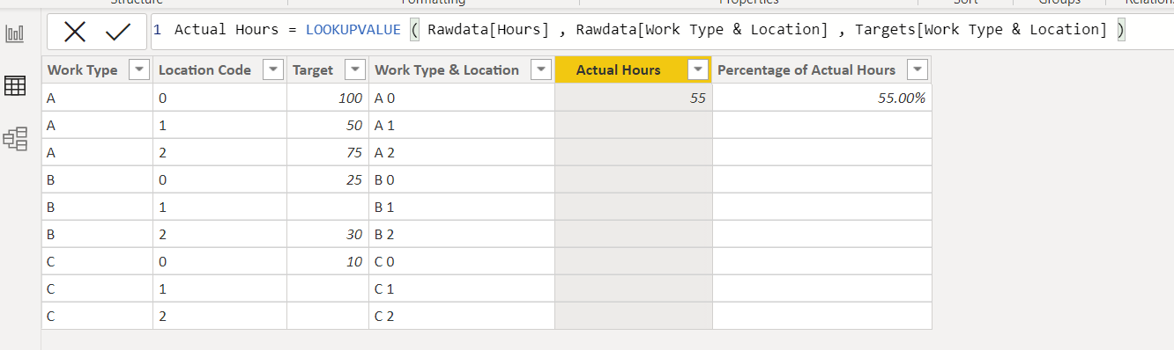The height and width of the screenshot is (350, 1174).
Task: Click inside the DAX formula bar
Action: pos(661,30)
